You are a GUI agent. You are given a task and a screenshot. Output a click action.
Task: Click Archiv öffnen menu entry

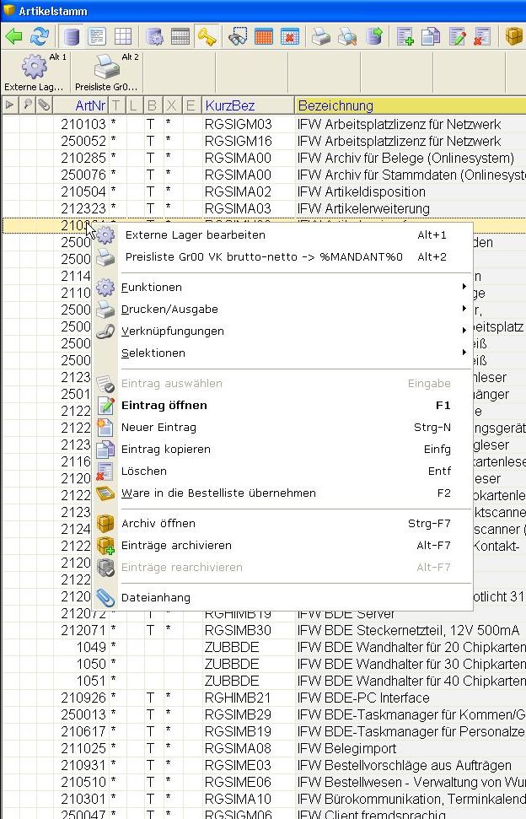point(158,524)
